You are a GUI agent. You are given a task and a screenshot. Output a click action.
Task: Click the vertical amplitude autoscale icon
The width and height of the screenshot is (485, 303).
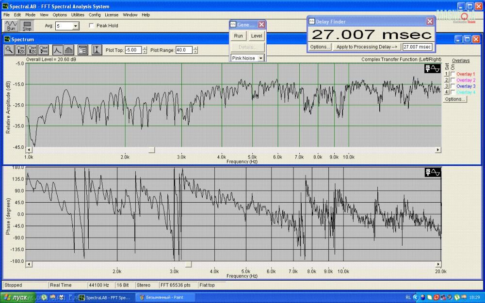(97, 49)
